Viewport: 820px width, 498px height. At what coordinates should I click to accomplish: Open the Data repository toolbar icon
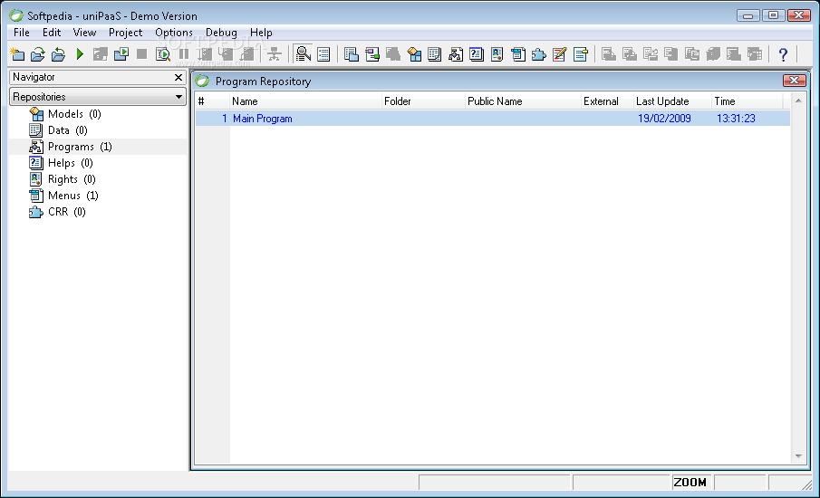pos(435,53)
